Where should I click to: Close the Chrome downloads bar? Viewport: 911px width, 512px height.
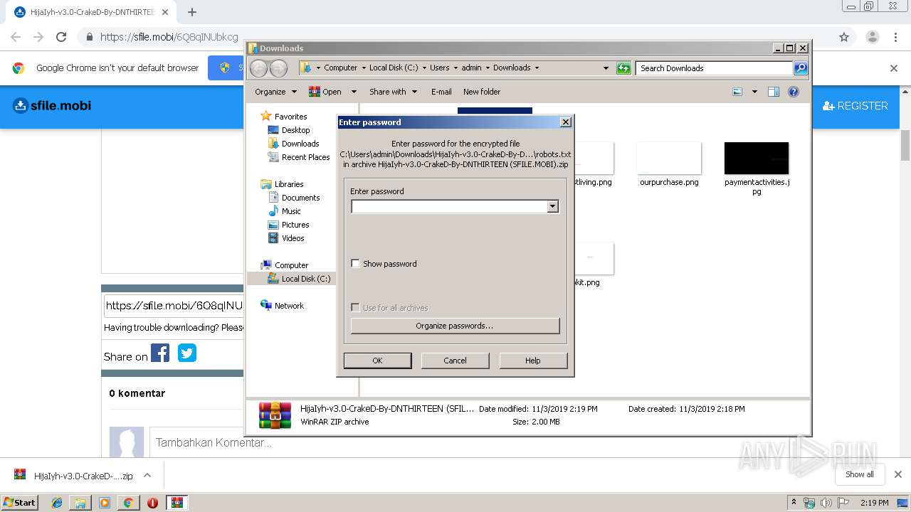tap(897, 474)
